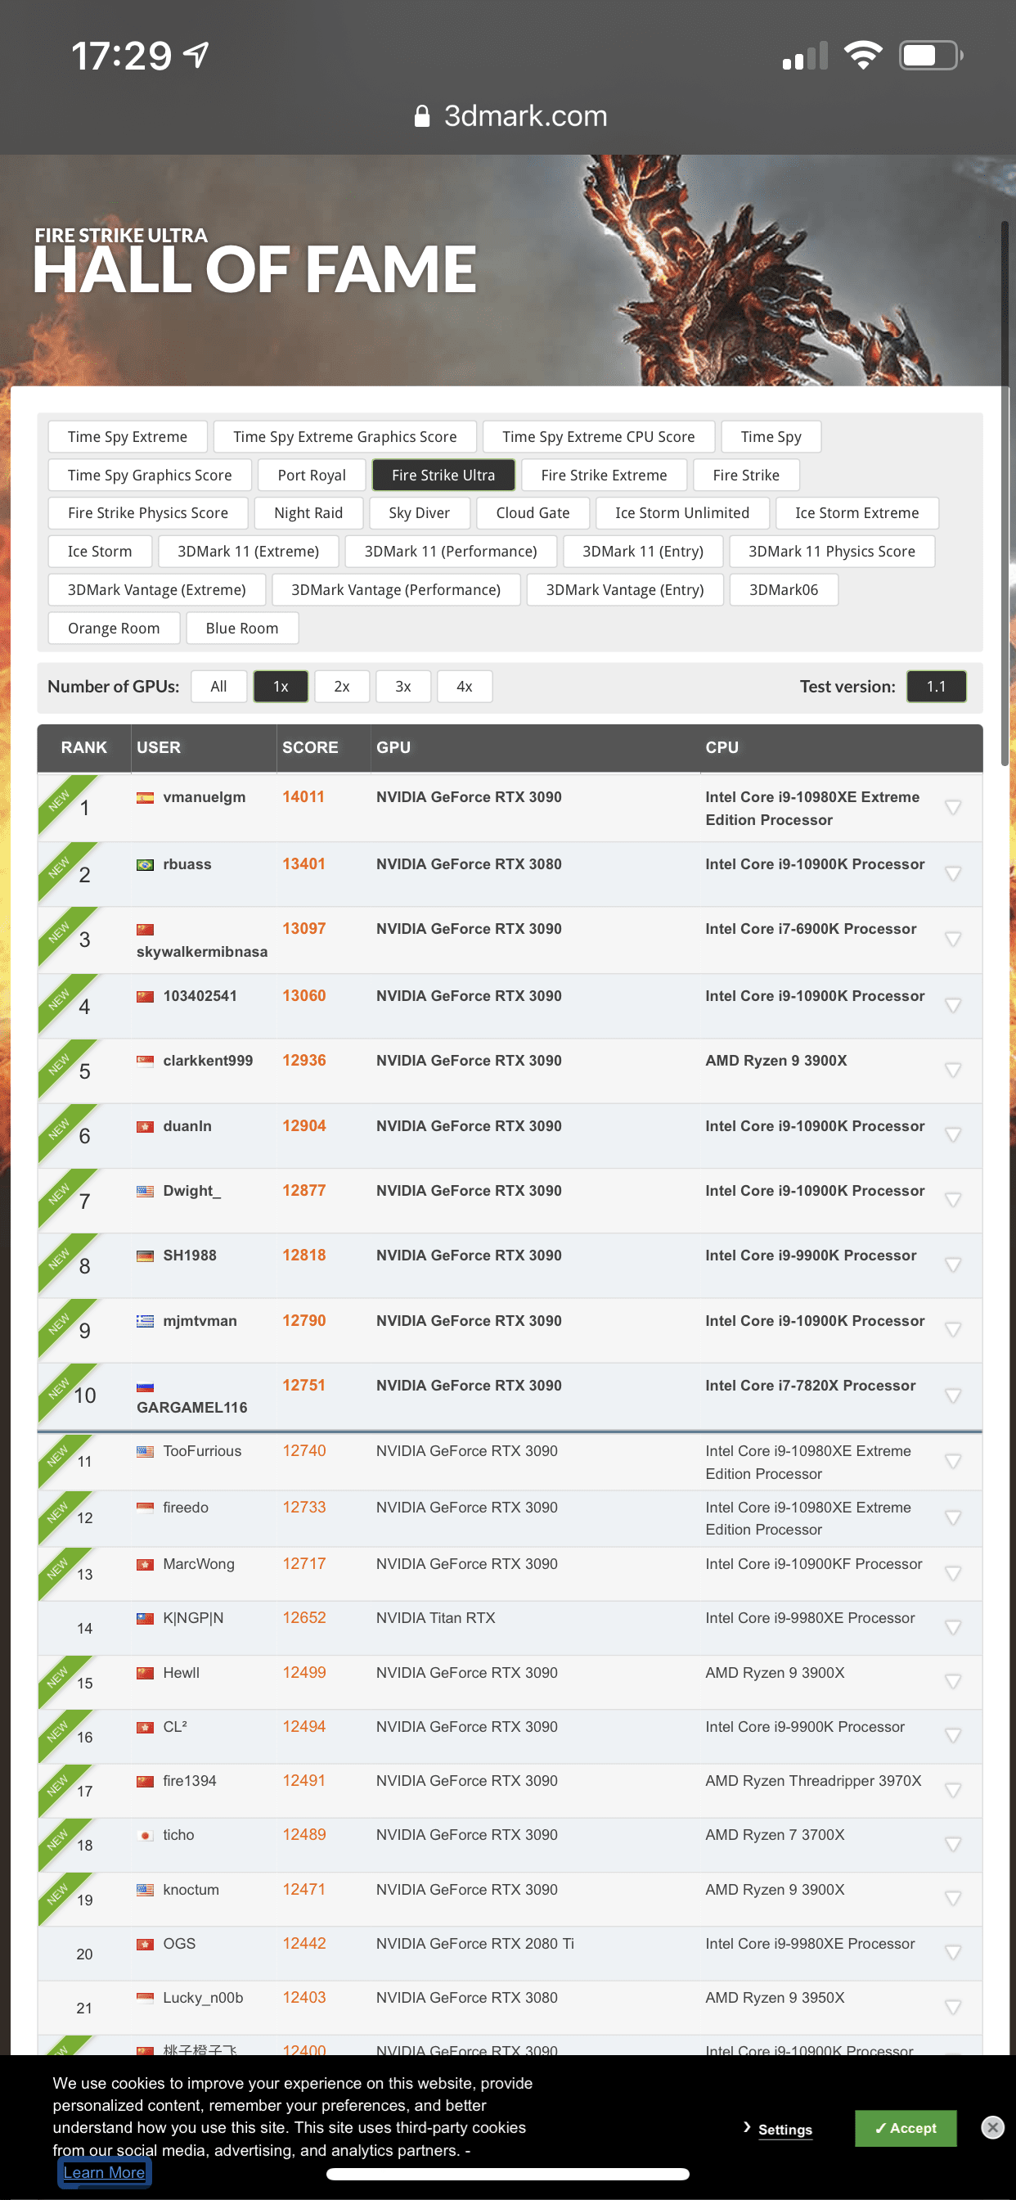The width and height of the screenshot is (1016, 2200).
Task: Tap the cellular signal bars icon
Action: pyautogui.click(x=805, y=56)
